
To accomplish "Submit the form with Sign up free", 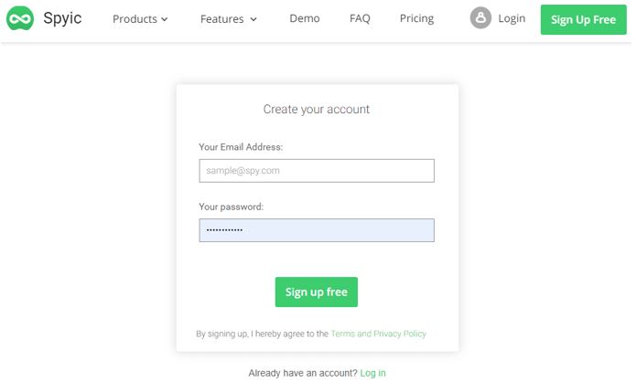I will click(x=317, y=292).
